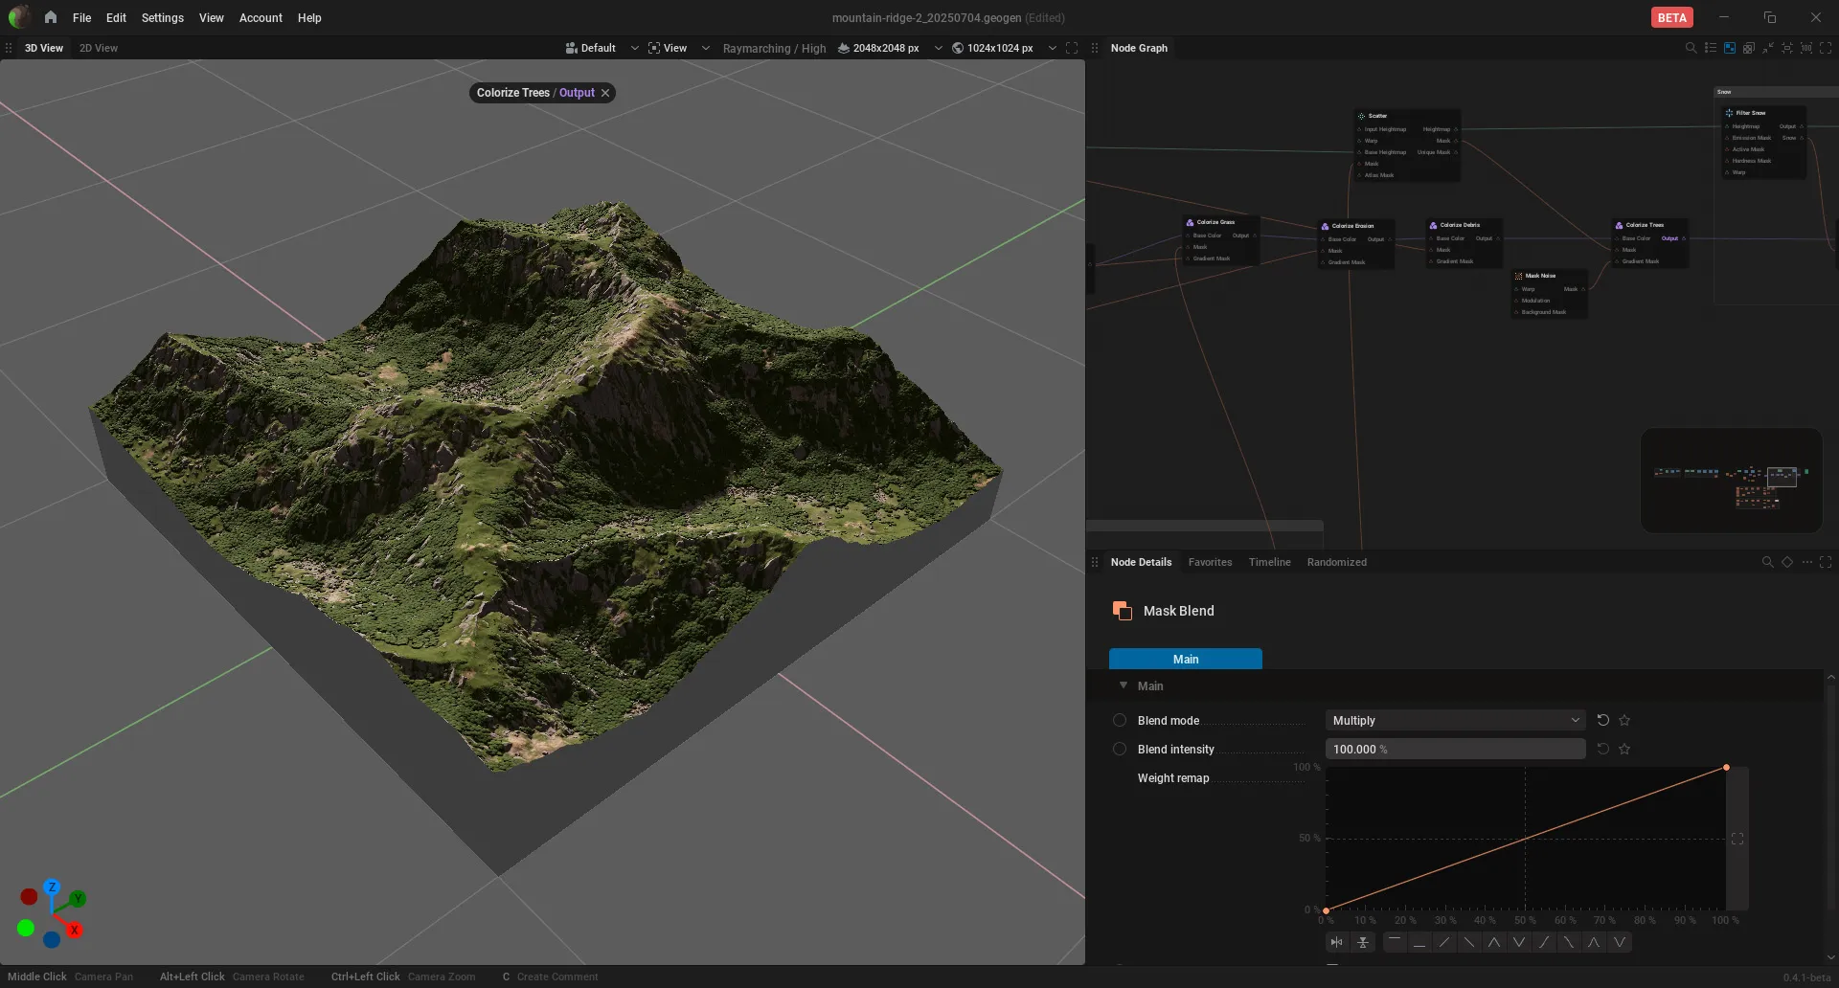The width and height of the screenshot is (1839, 988).
Task: Collapse the Main parameter section
Action: click(x=1124, y=685)
